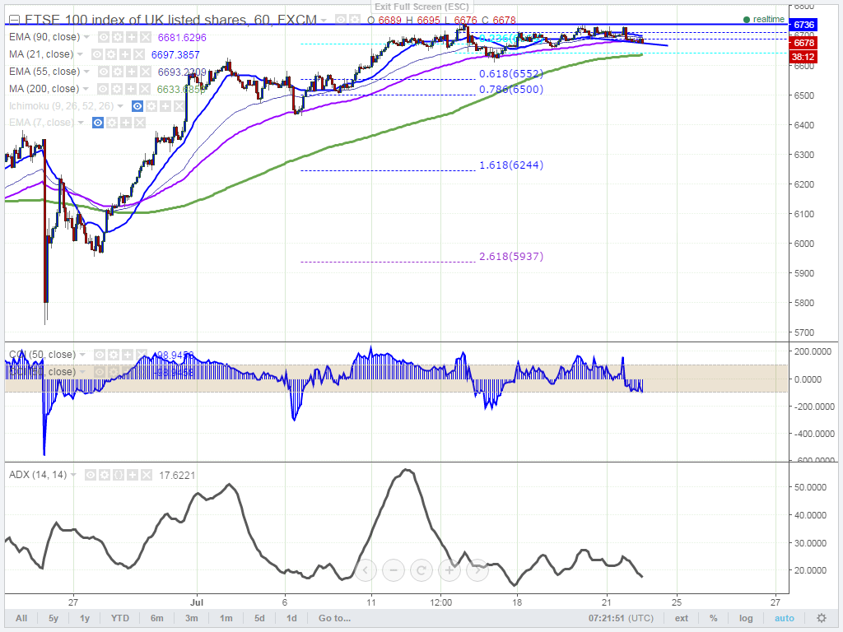Open the Go to... date dialog
This screenshot has height=632, width=843.
coord(334,618)
